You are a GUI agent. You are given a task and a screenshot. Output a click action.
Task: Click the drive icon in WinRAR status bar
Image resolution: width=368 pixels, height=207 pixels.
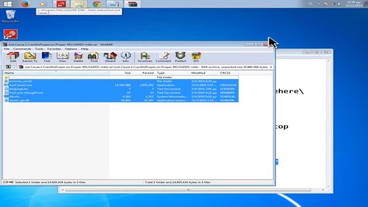5,182
